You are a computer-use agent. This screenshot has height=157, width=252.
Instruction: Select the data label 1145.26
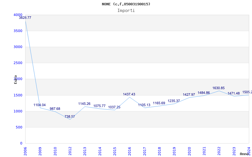click(x=84, y=104)
